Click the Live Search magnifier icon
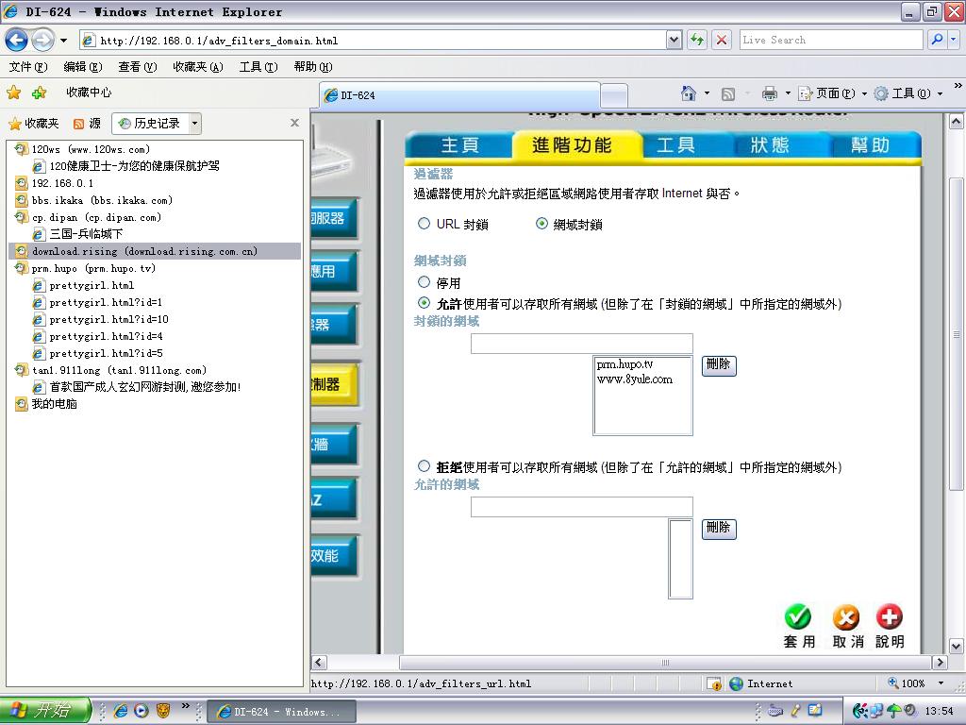 click(937, 40)
